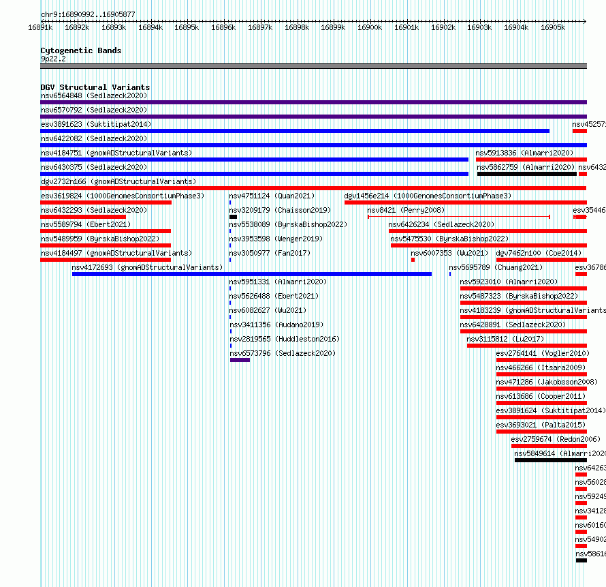Click the Cytogenetic Bands track title
This screenshot has width=606, height=587.
tap(81, 50)
